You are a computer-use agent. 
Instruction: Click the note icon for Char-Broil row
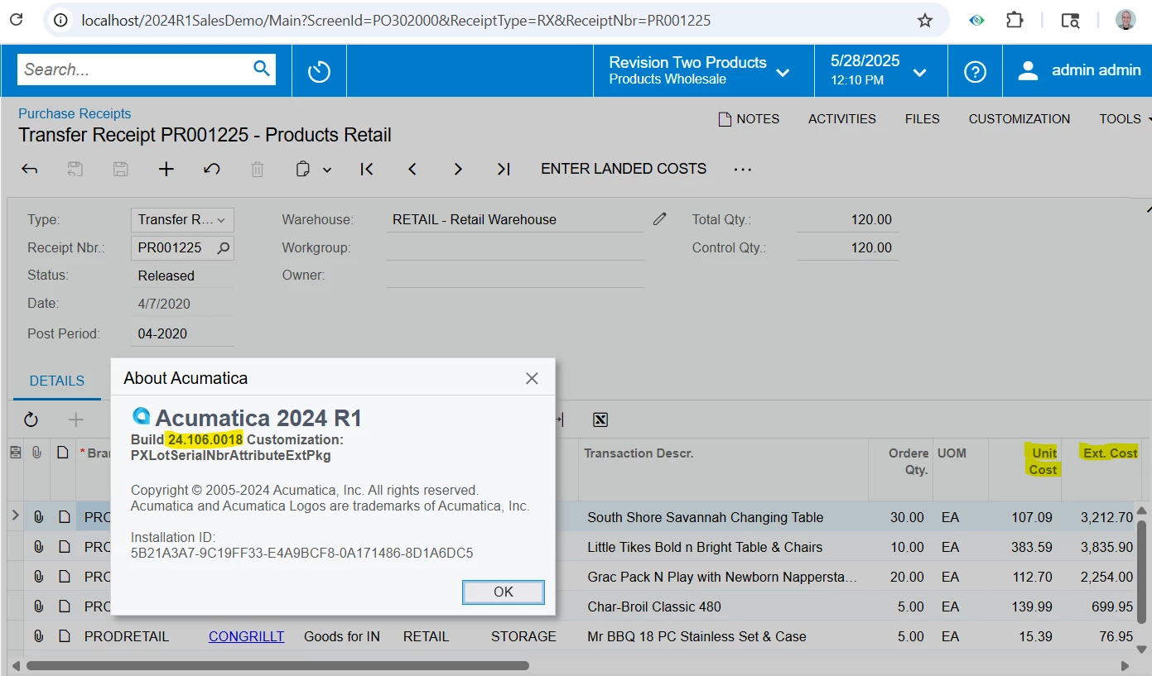(64, 606)
